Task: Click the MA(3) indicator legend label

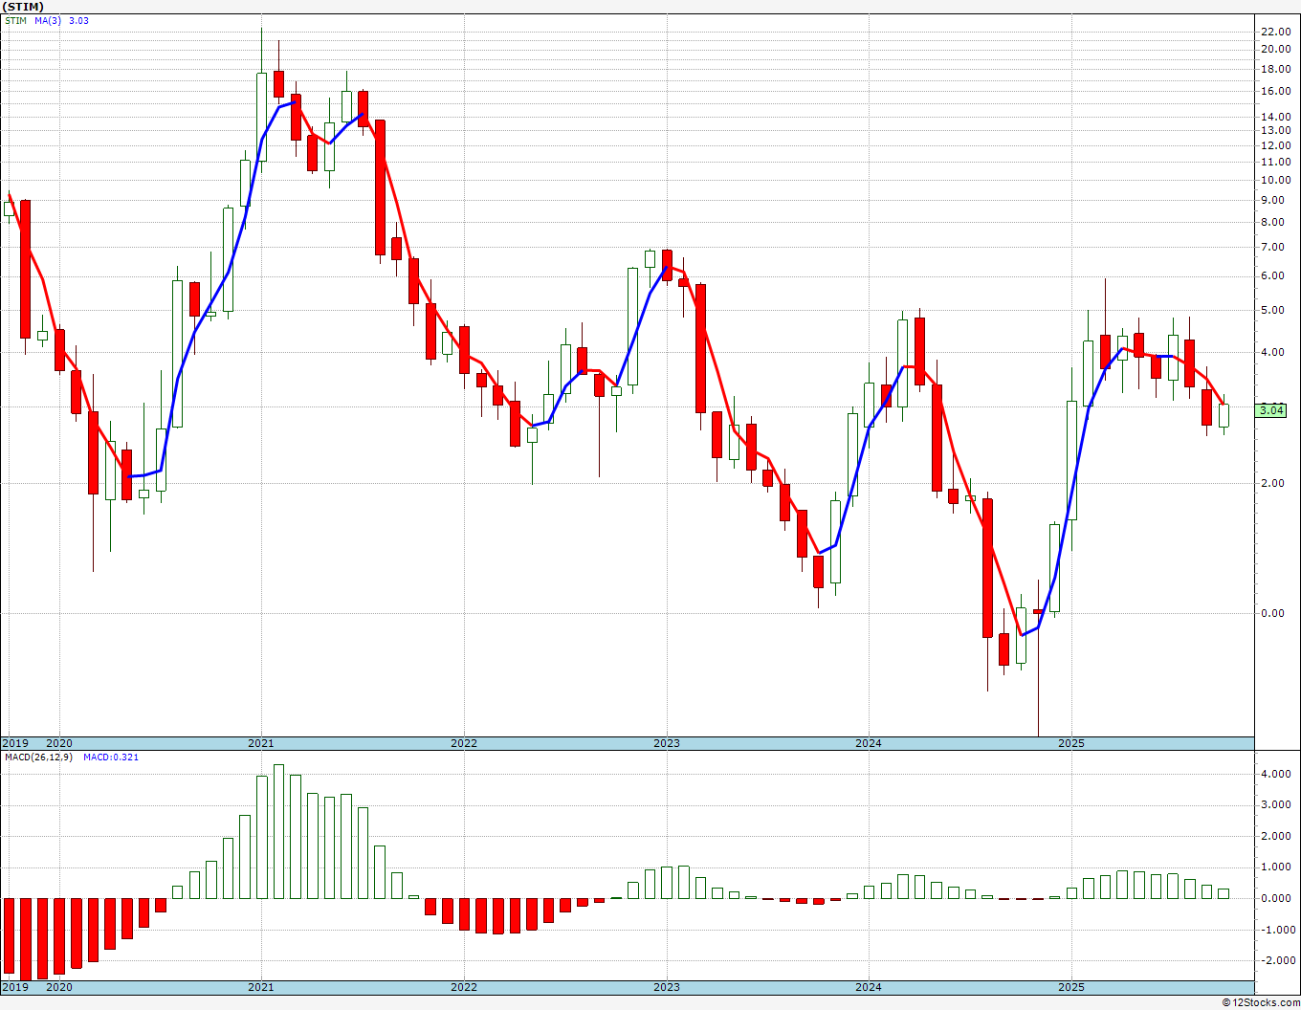Action: coord(49,20)
